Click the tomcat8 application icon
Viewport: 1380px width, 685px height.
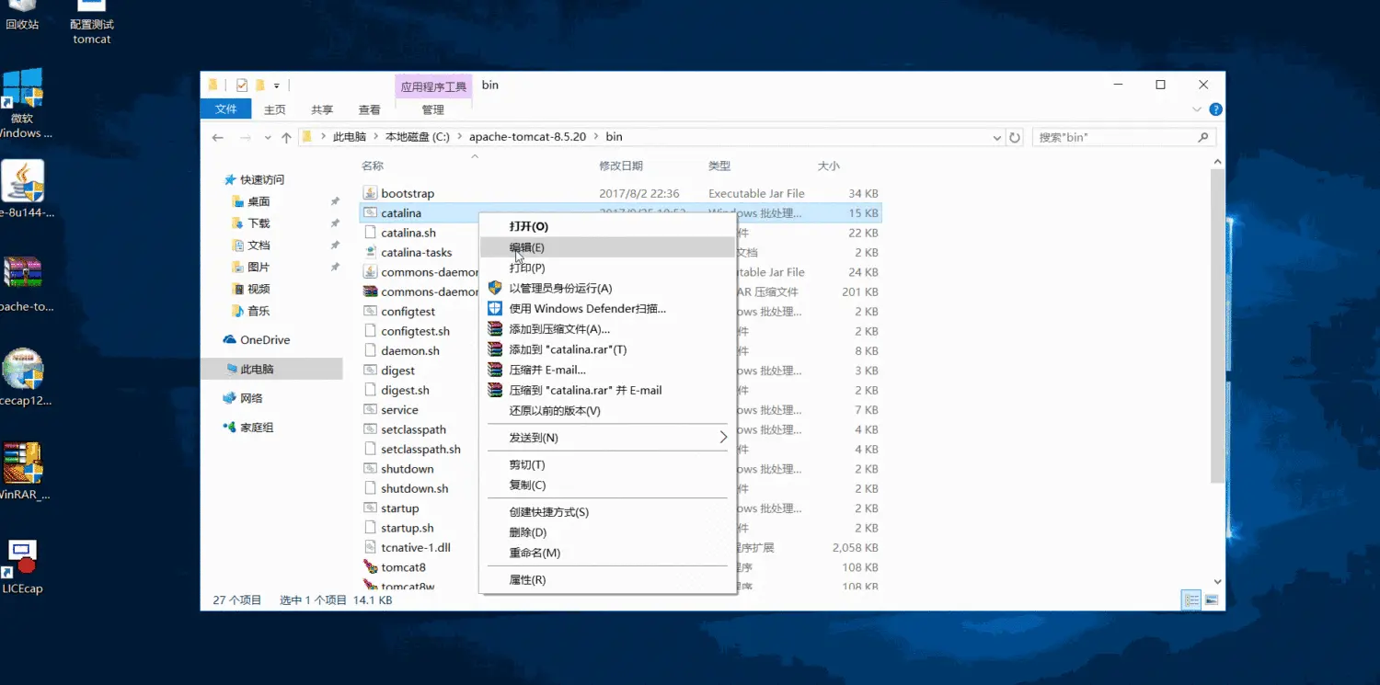click(x=370, y=567)
